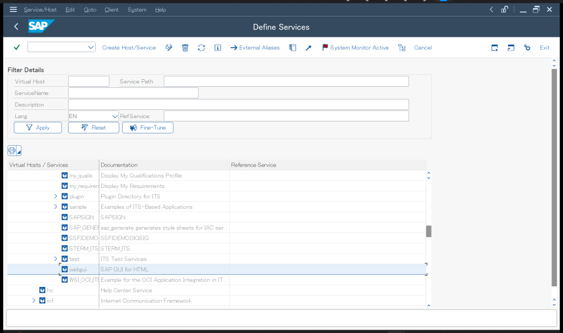Expand the plugin tree node
Image resolution: width=563 pixels, height=333 pixels.
coord(56,196)
